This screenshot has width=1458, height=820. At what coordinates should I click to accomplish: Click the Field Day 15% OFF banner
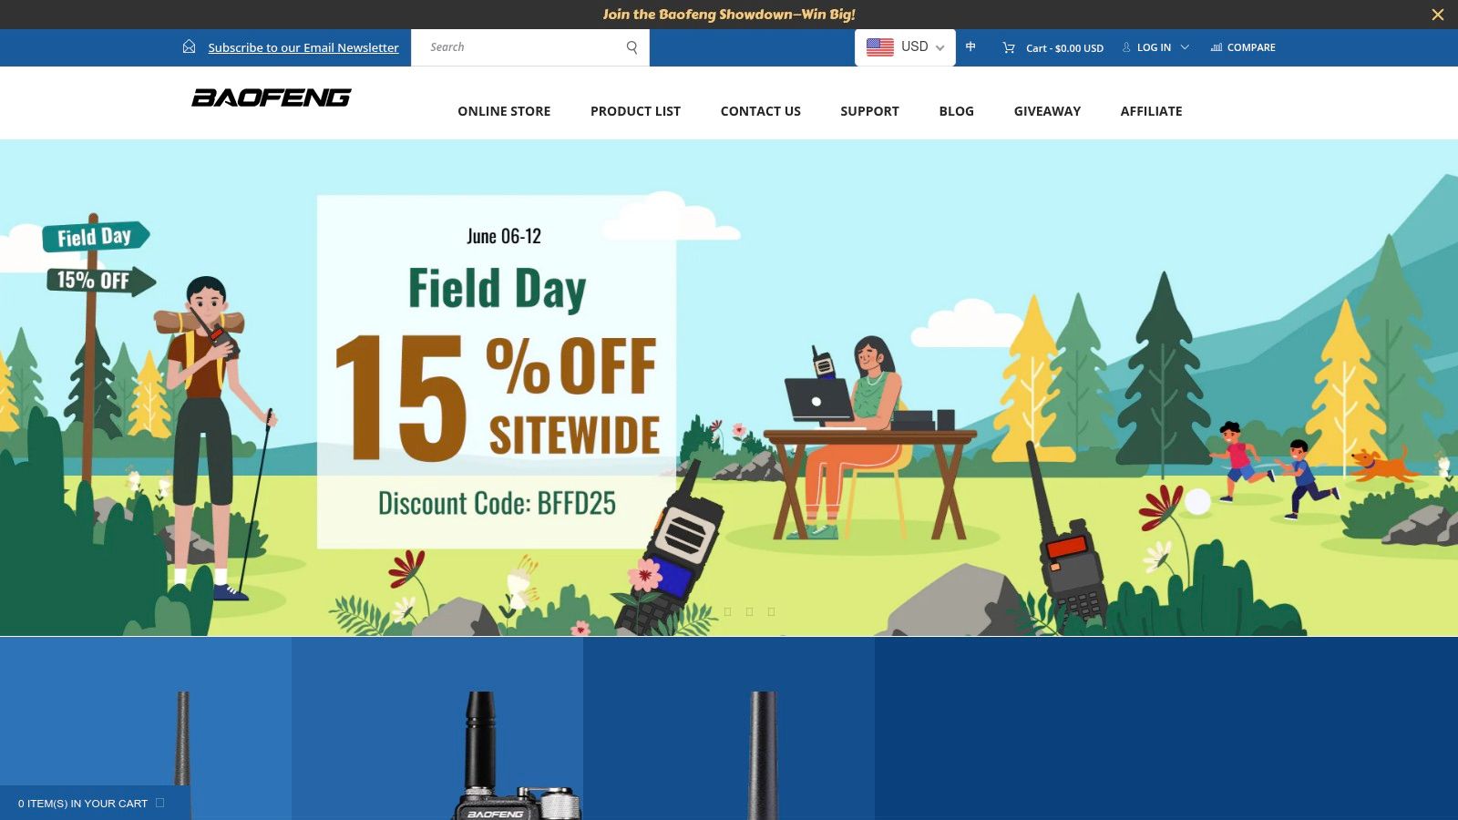(x=729, y=387)
